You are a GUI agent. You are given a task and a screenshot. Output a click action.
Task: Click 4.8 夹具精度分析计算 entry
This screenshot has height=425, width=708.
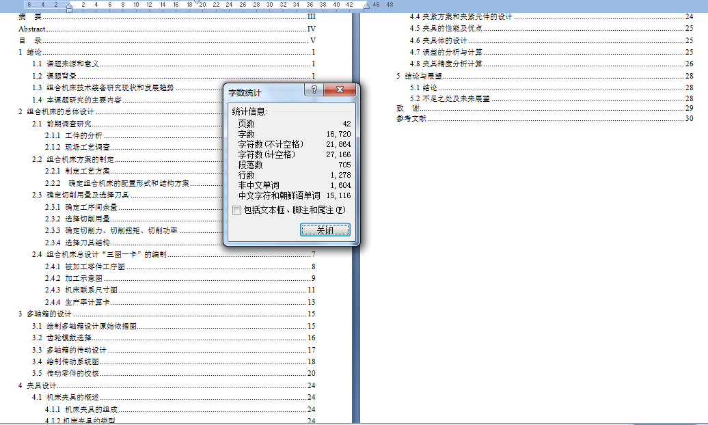552,64
